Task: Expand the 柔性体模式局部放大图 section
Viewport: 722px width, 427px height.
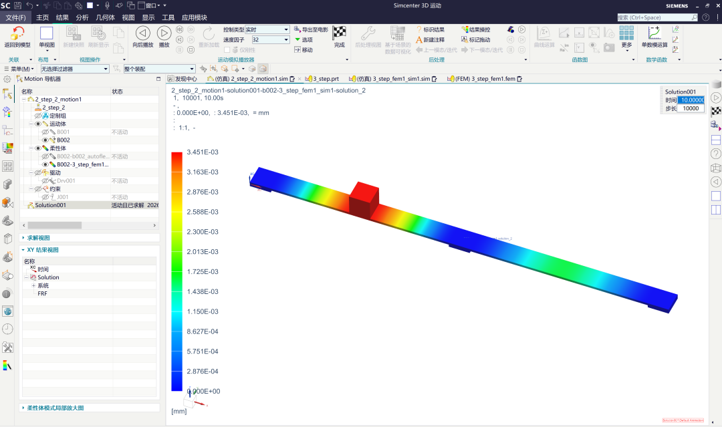Action: [x=23, y=408]
